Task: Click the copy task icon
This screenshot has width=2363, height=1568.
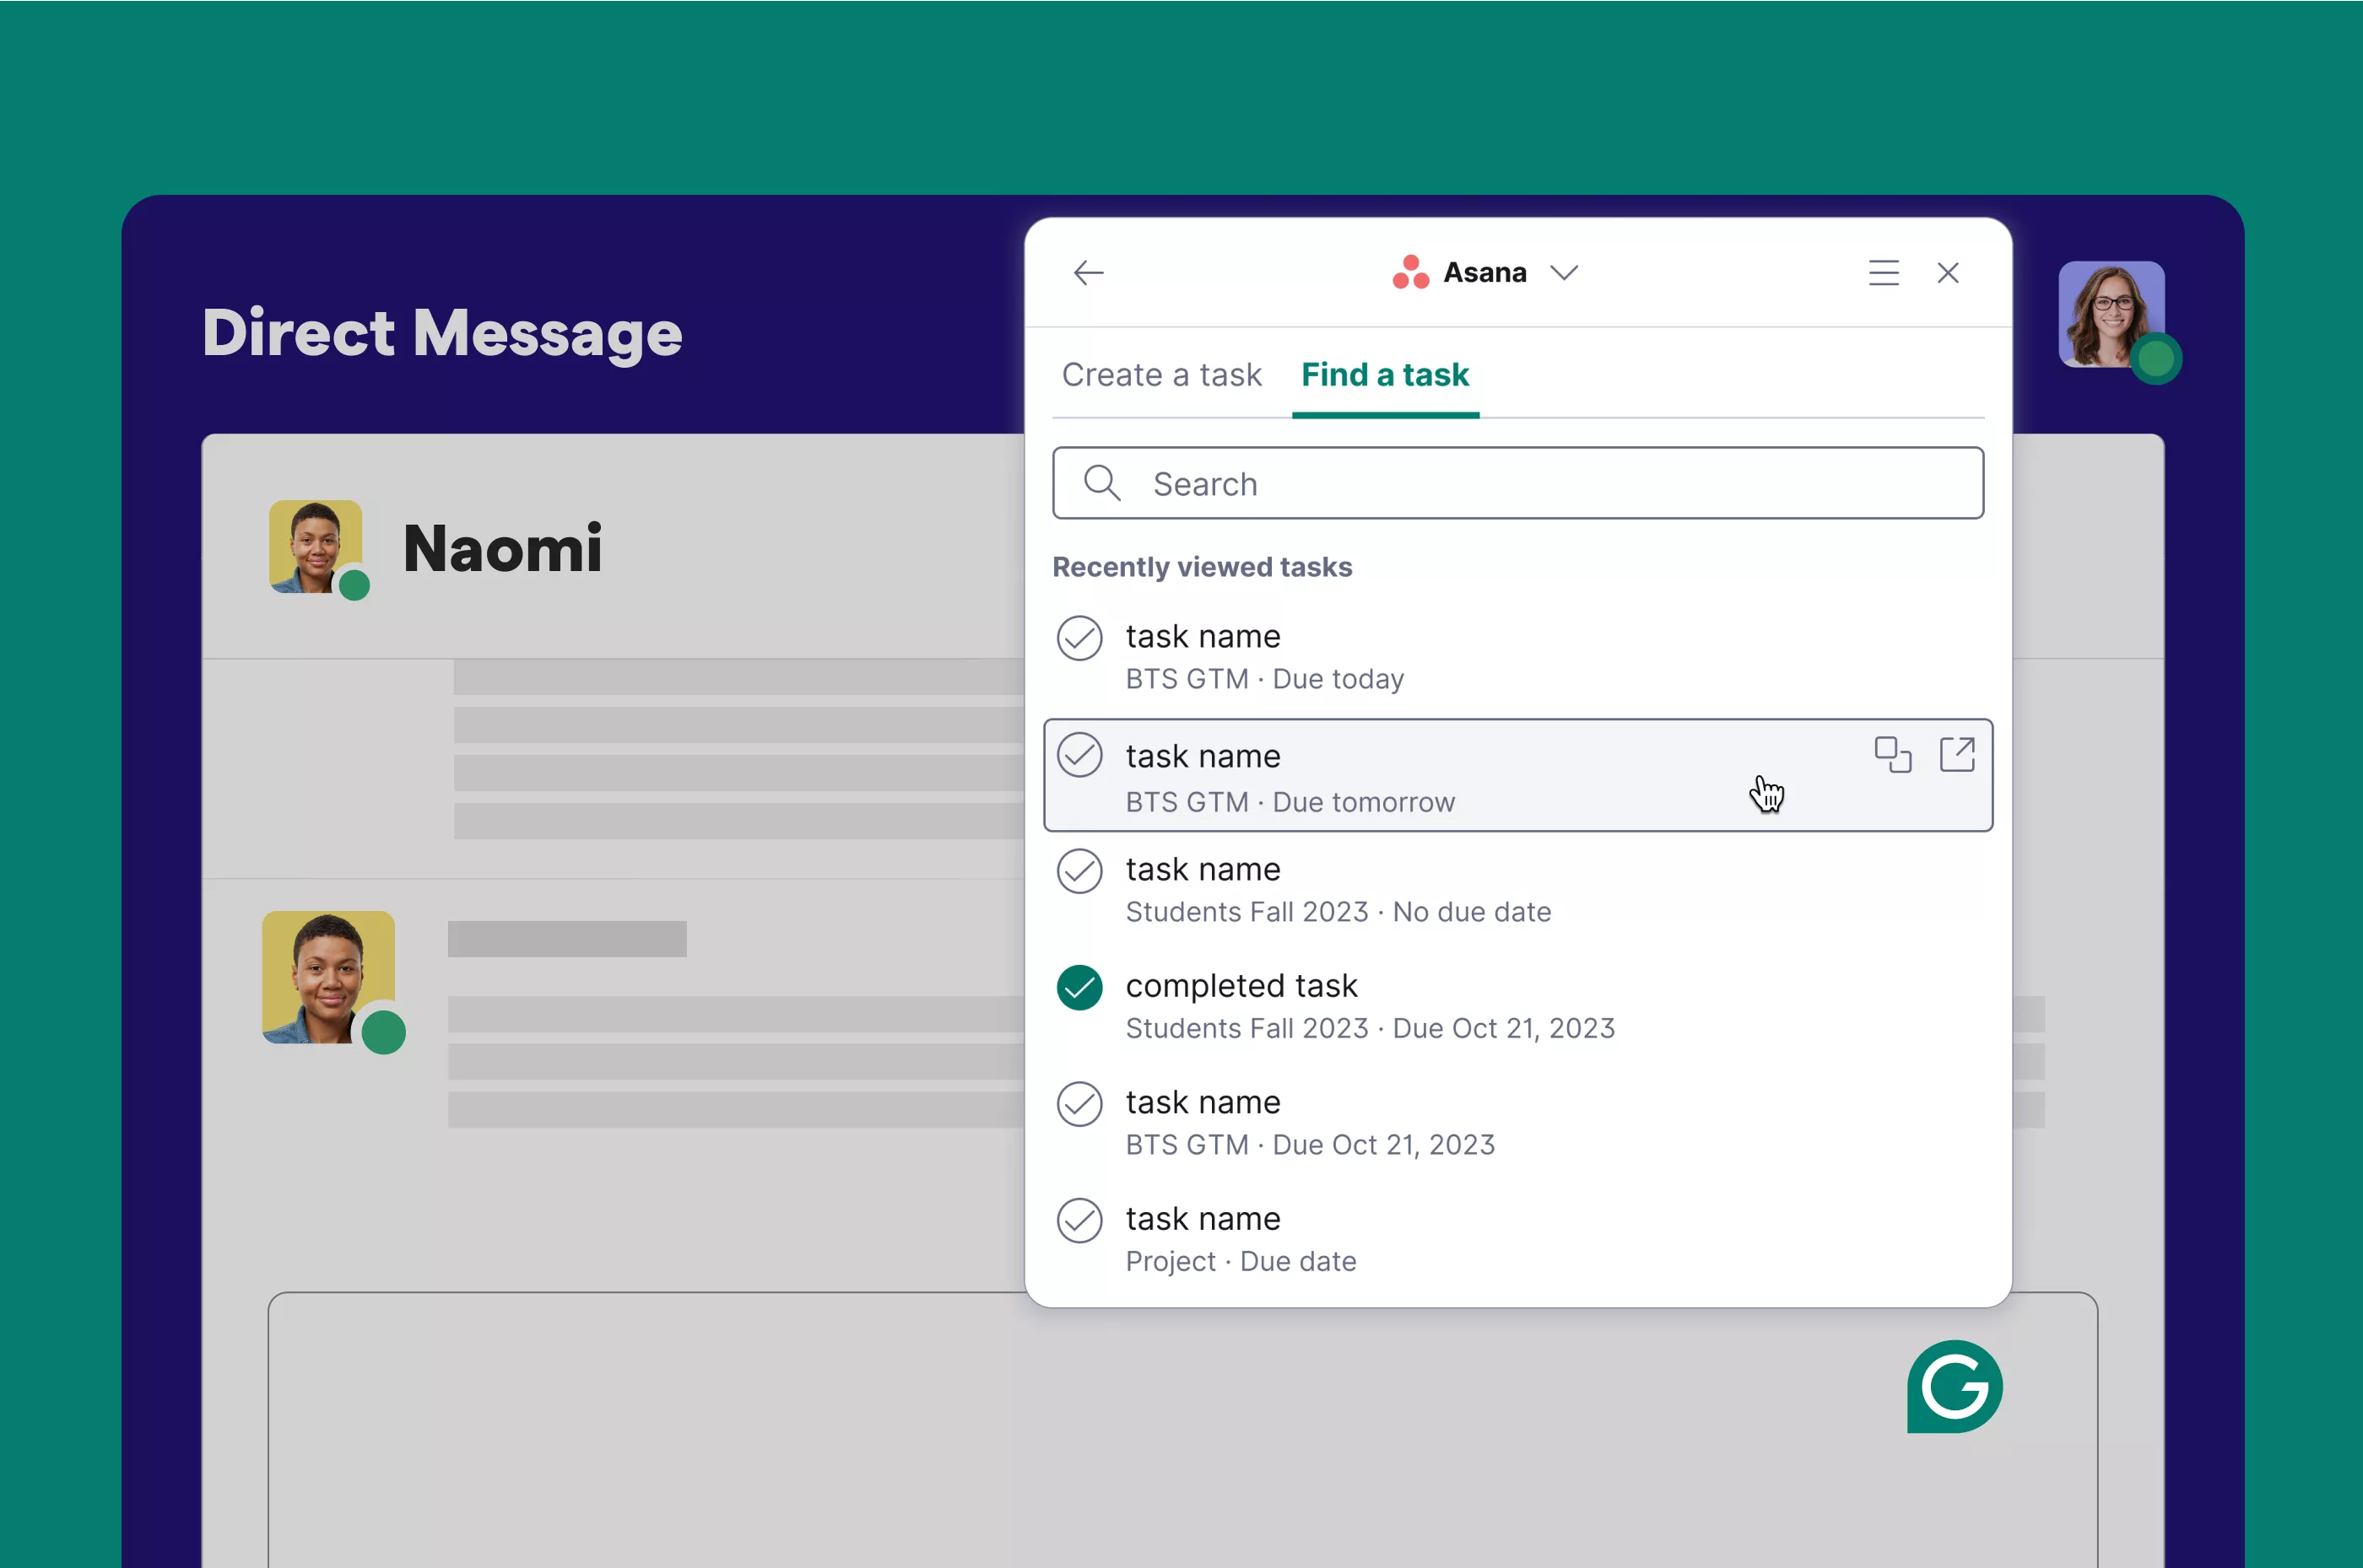Action: coord(1889,754)
